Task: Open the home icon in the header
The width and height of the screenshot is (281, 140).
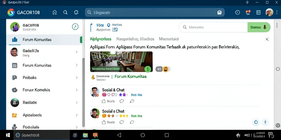Action: 55,12
